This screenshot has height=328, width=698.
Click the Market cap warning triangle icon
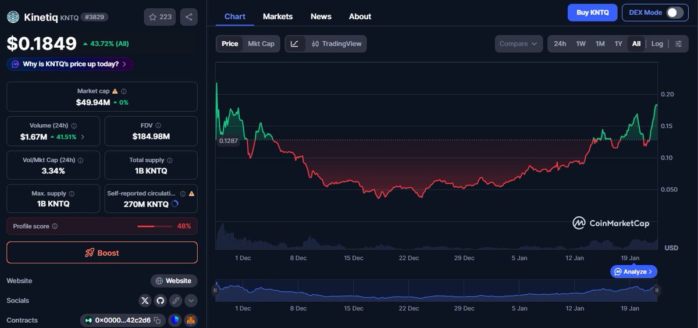tap(115, 91)
